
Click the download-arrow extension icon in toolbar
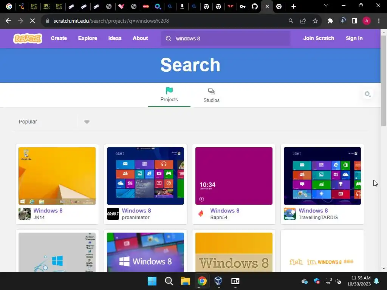click(x=342, y=21)
